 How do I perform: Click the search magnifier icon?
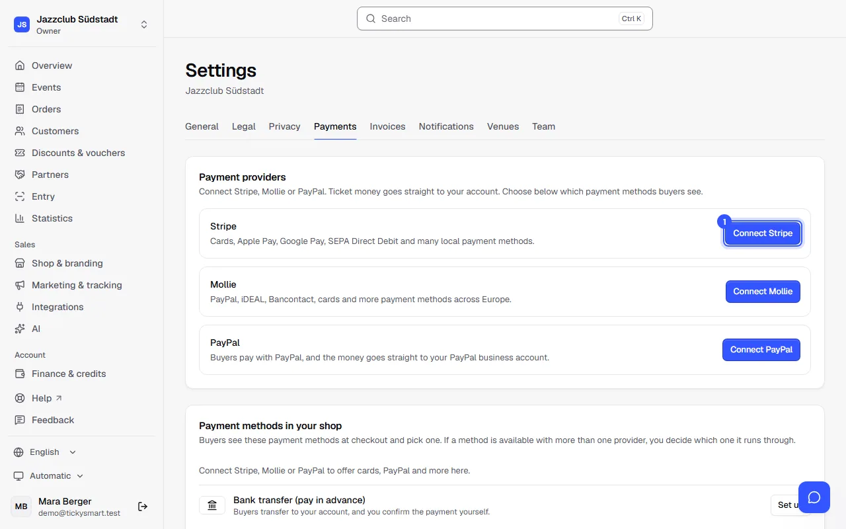[x=371, y=19]
